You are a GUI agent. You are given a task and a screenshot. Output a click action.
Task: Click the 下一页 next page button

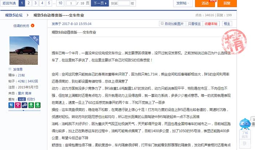[x=98, y=3]
